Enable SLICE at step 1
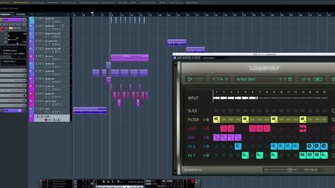The width and height of the screenshot is (335, 188). (x=216, y=110)
